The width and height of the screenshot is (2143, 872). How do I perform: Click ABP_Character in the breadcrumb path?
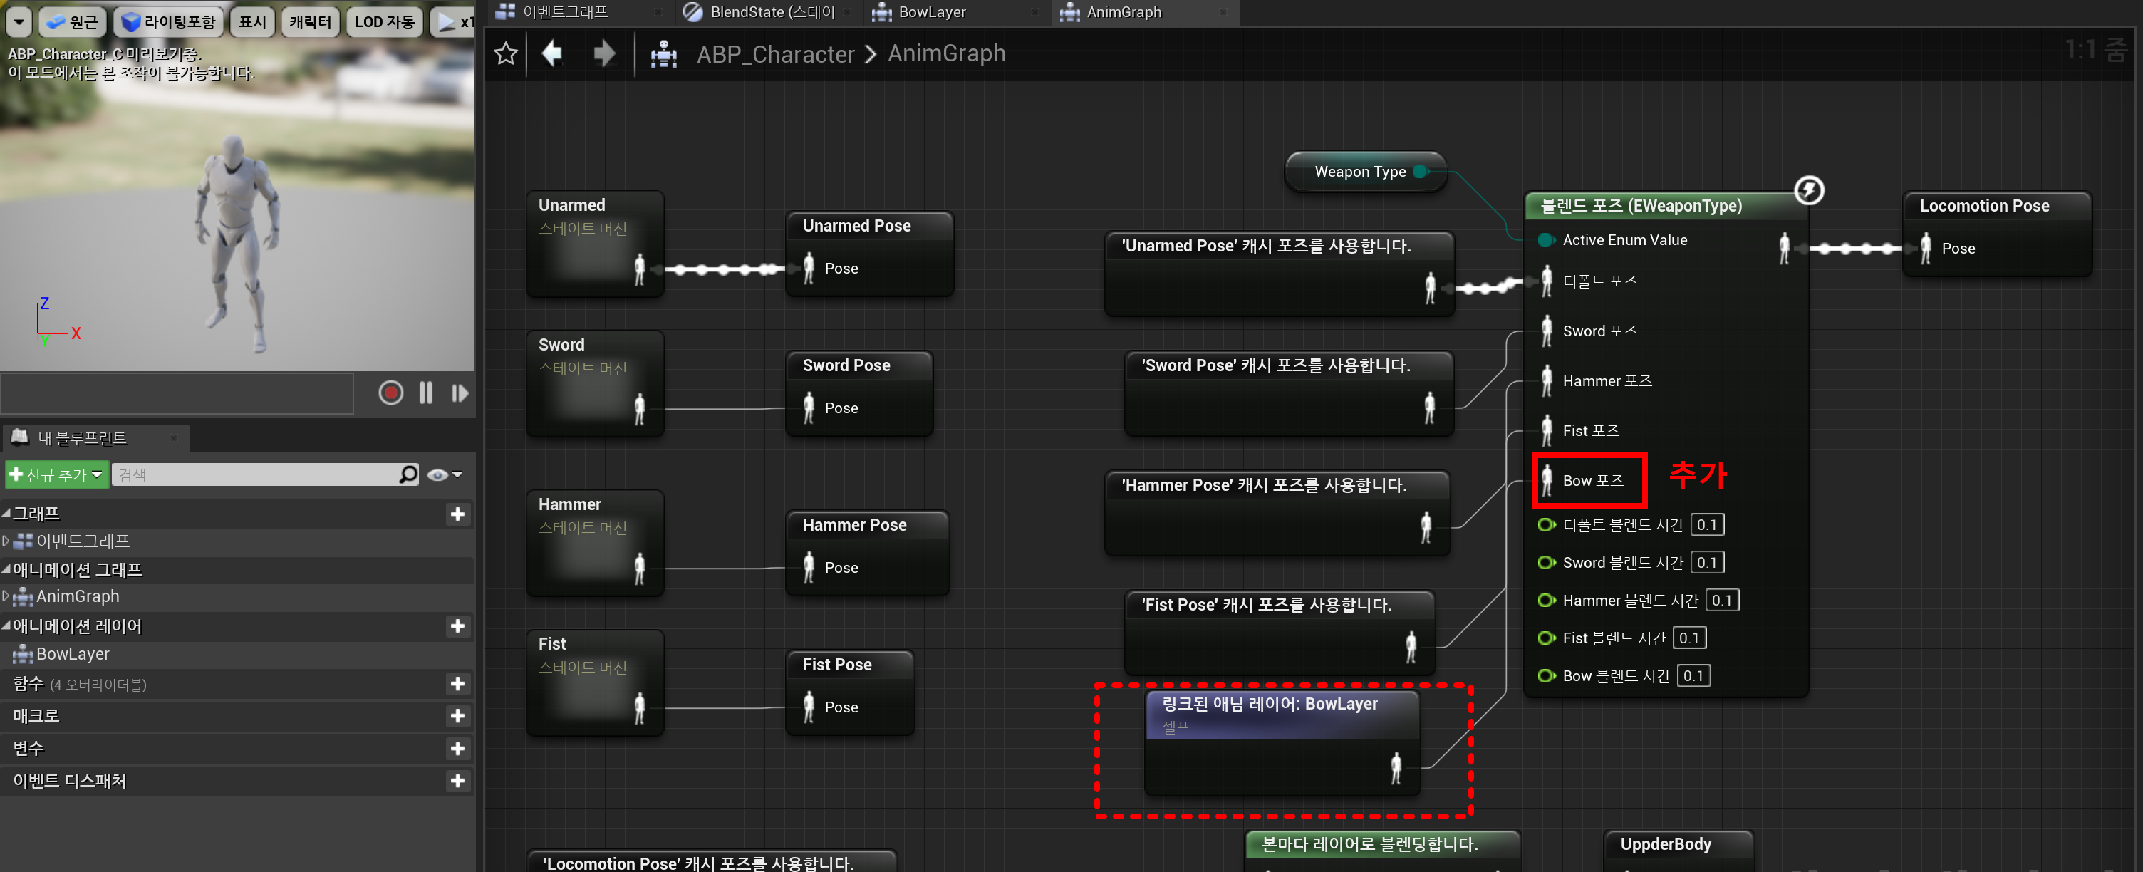coord(774,54)
